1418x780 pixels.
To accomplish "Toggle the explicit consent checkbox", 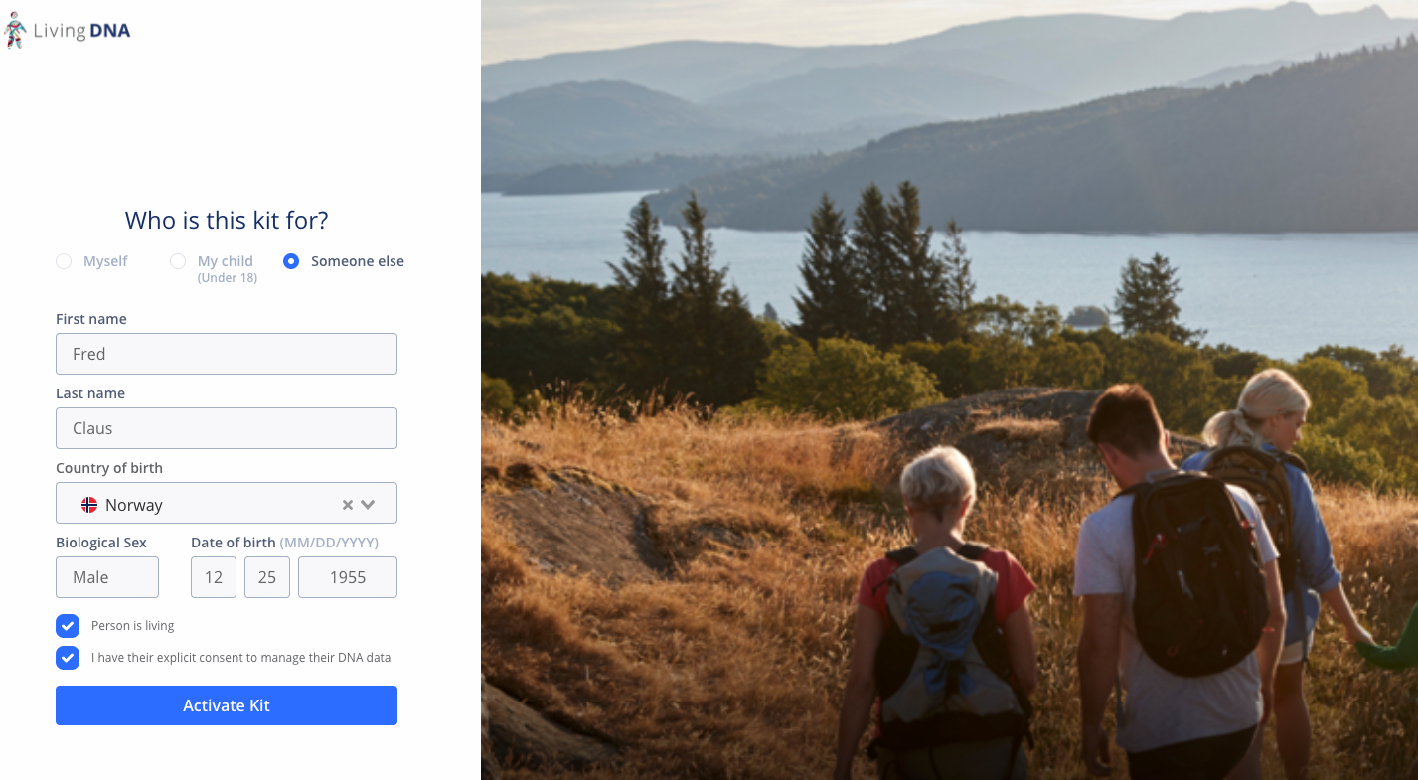I will (x=68, y=658).
